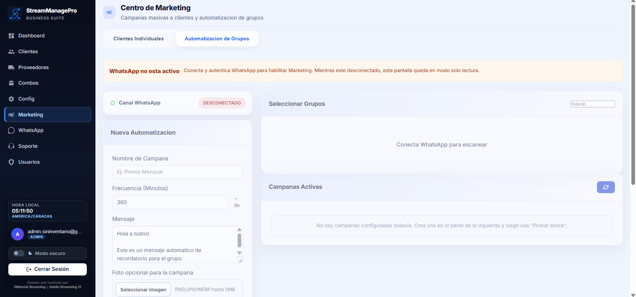Click the Buscar field in Seleccionar Grupos
This screenshot has width=636, height=297.
coord(592,104)
